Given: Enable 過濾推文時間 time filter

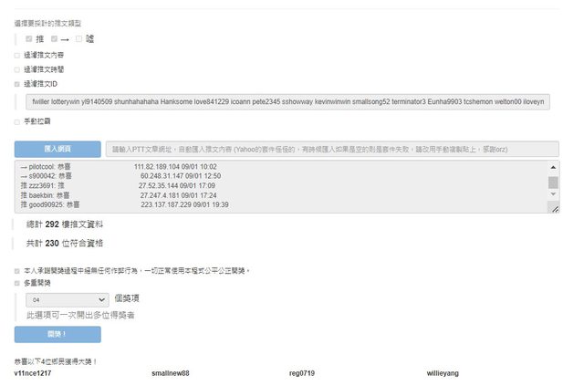Looking at the screenshot, I should coord(17,68).
